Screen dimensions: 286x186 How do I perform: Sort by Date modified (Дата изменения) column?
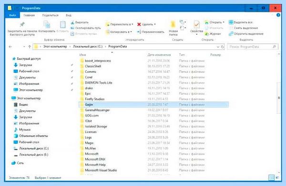(159, 55)
